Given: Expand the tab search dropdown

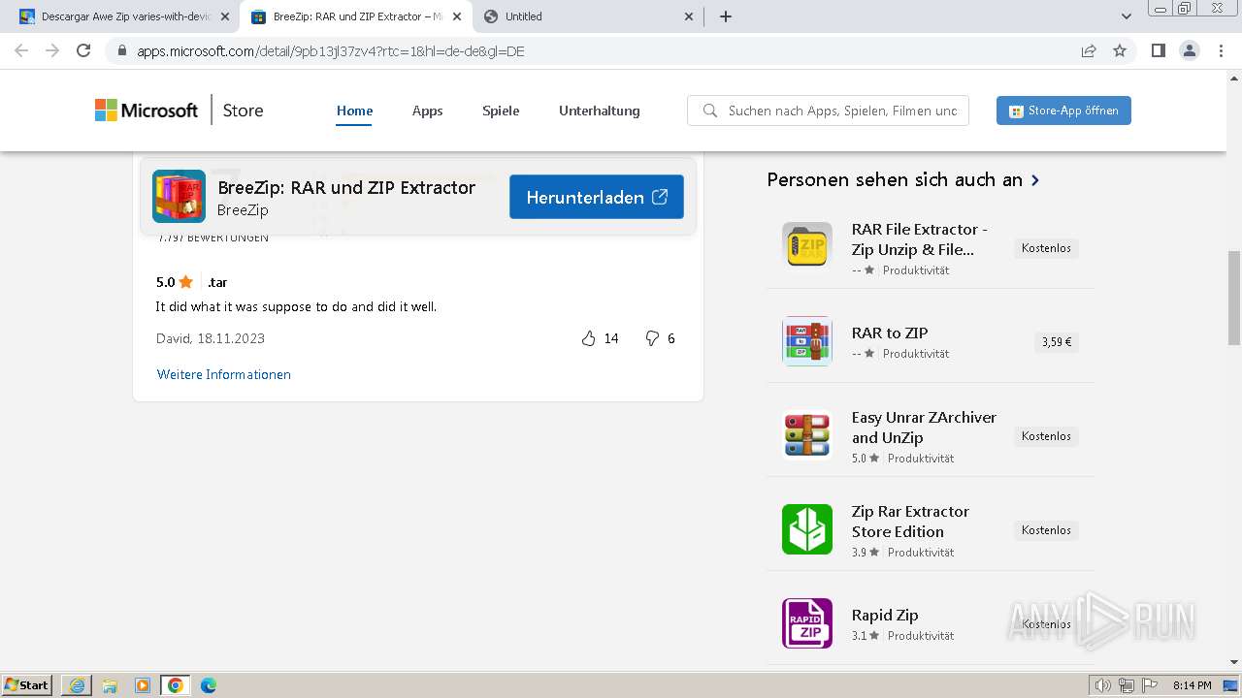Looking at the screenshot, I should [1127, 16].
